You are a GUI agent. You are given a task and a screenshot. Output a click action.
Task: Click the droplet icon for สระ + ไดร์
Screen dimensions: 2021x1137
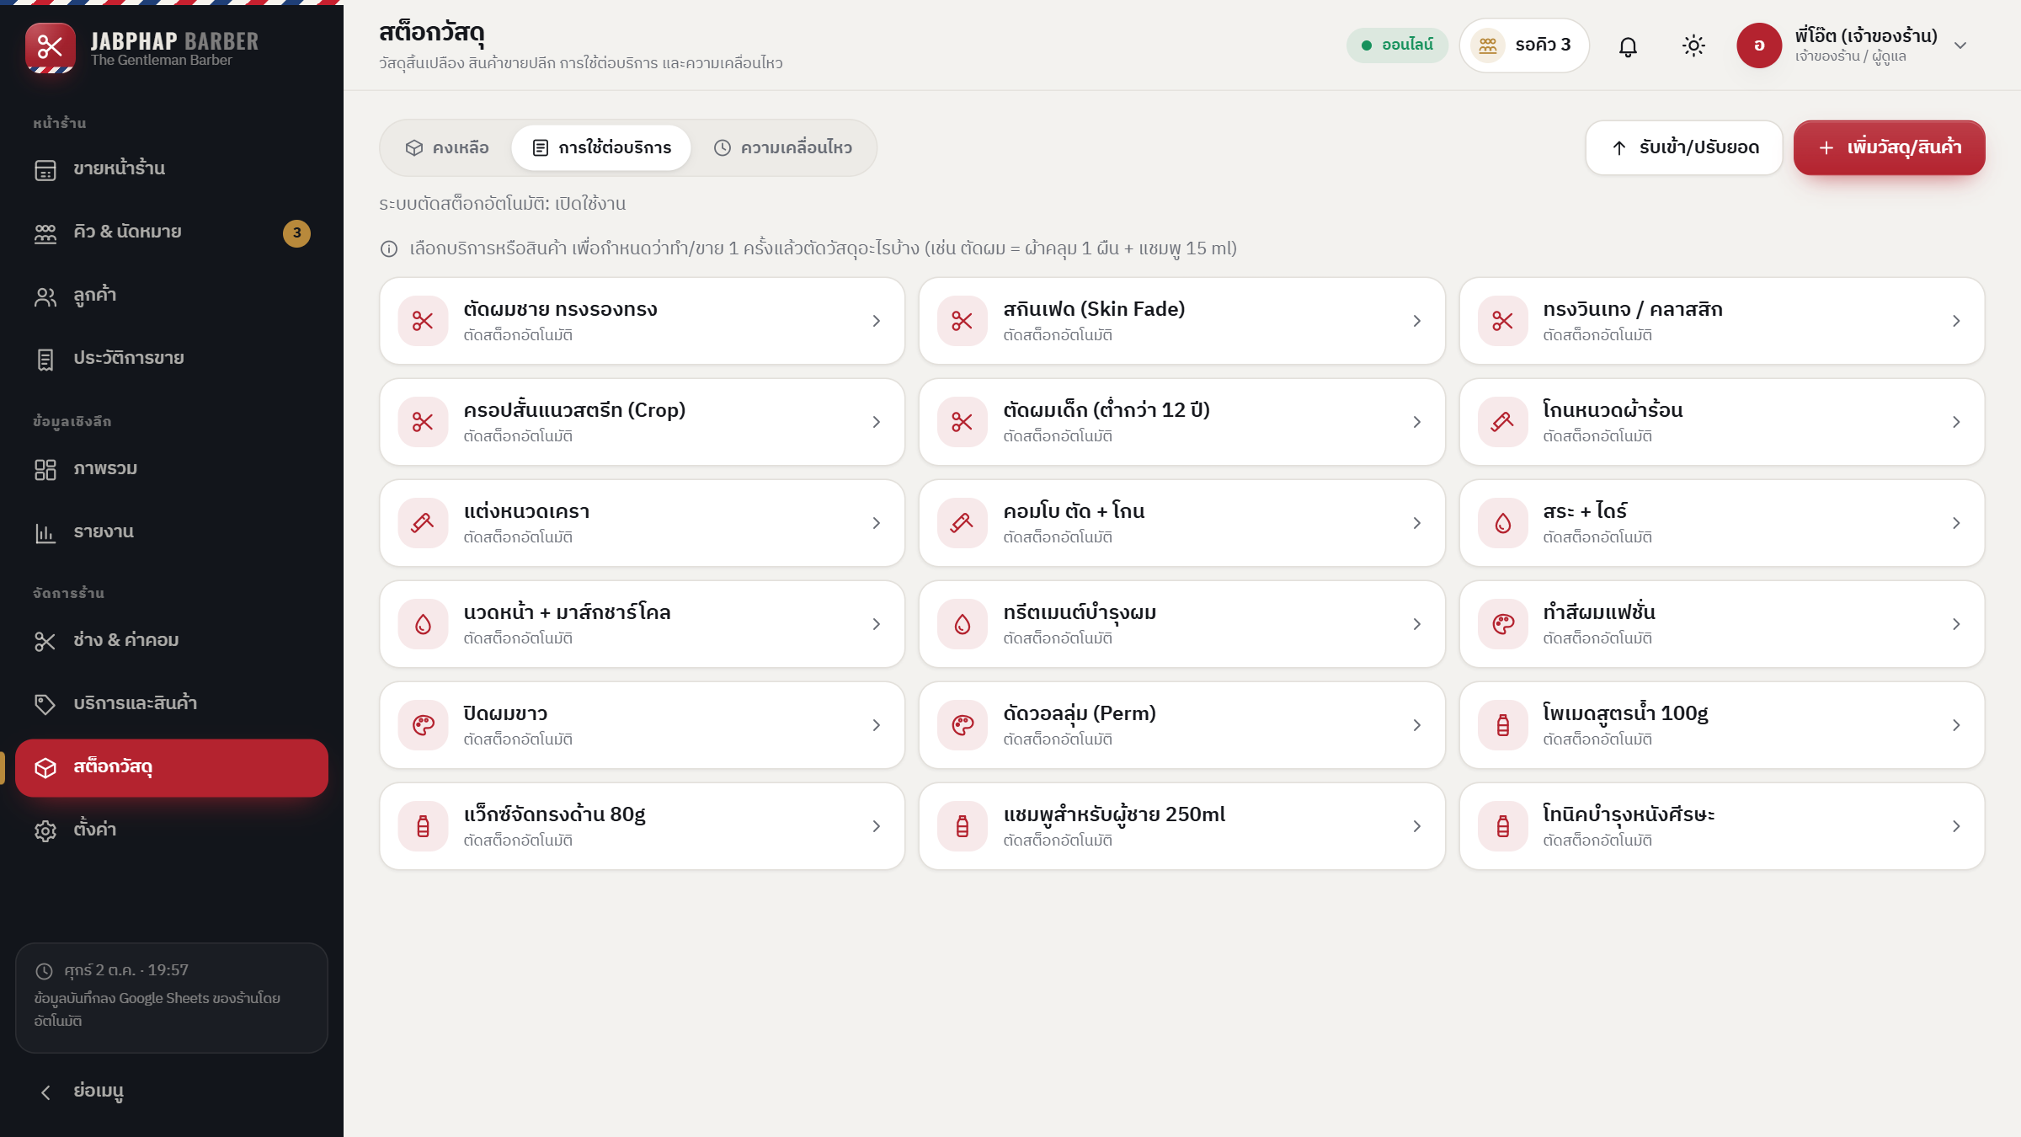(1503, 523)
